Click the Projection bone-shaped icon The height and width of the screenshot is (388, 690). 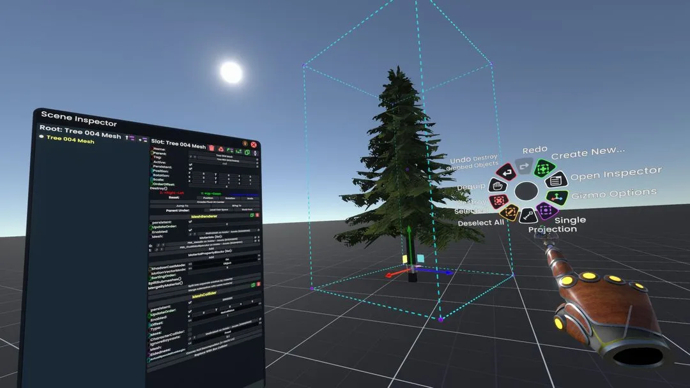pos(528,215)
